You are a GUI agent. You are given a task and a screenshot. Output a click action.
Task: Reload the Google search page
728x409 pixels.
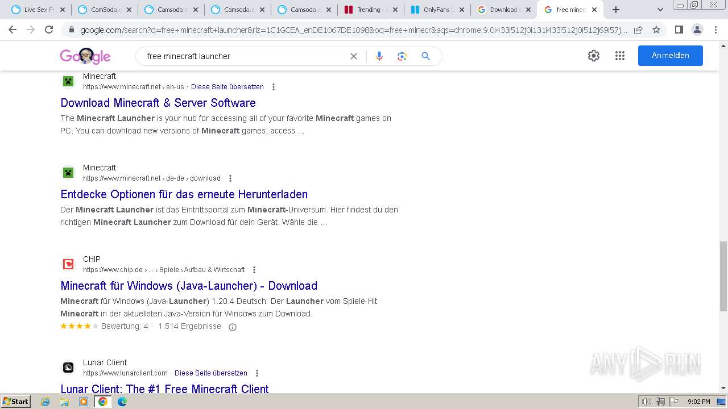[49, 30]
